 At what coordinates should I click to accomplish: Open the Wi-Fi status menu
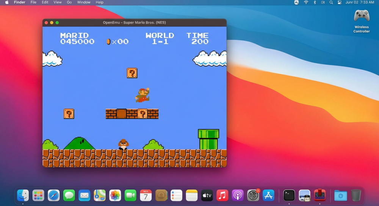(306, 2)
